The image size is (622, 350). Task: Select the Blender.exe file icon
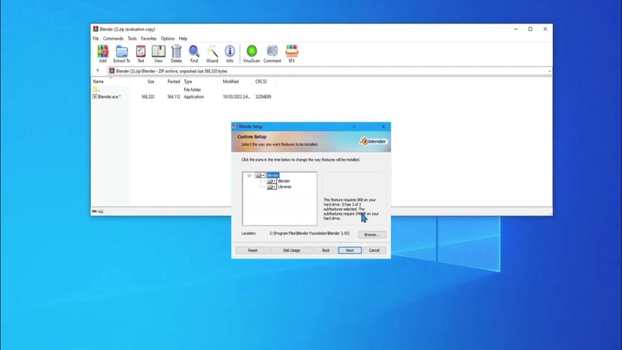click(95, 97)
